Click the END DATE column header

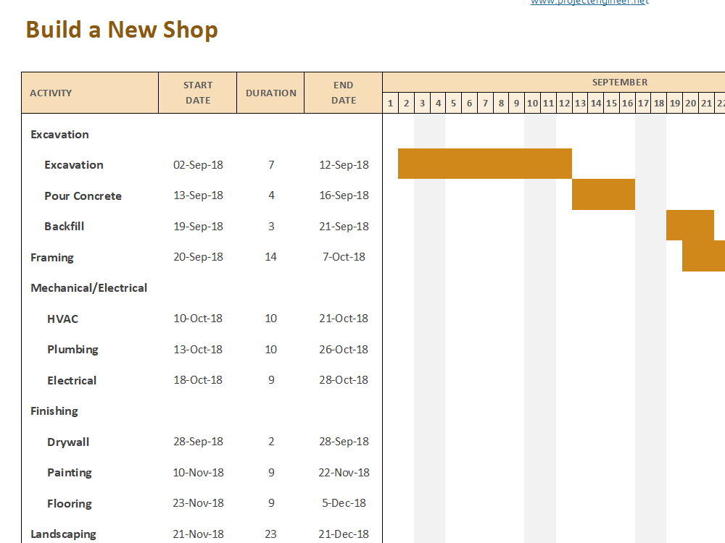[344, 93]
